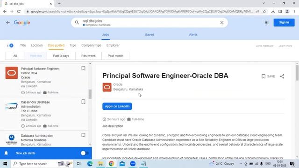
Task: Click Apply on LinkedIn button
Action: pos(117,106)
